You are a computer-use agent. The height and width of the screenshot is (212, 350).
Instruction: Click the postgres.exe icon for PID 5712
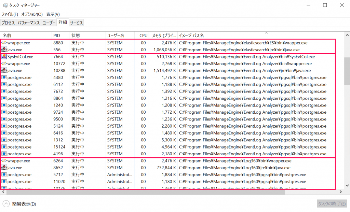[x=4, y=174]
